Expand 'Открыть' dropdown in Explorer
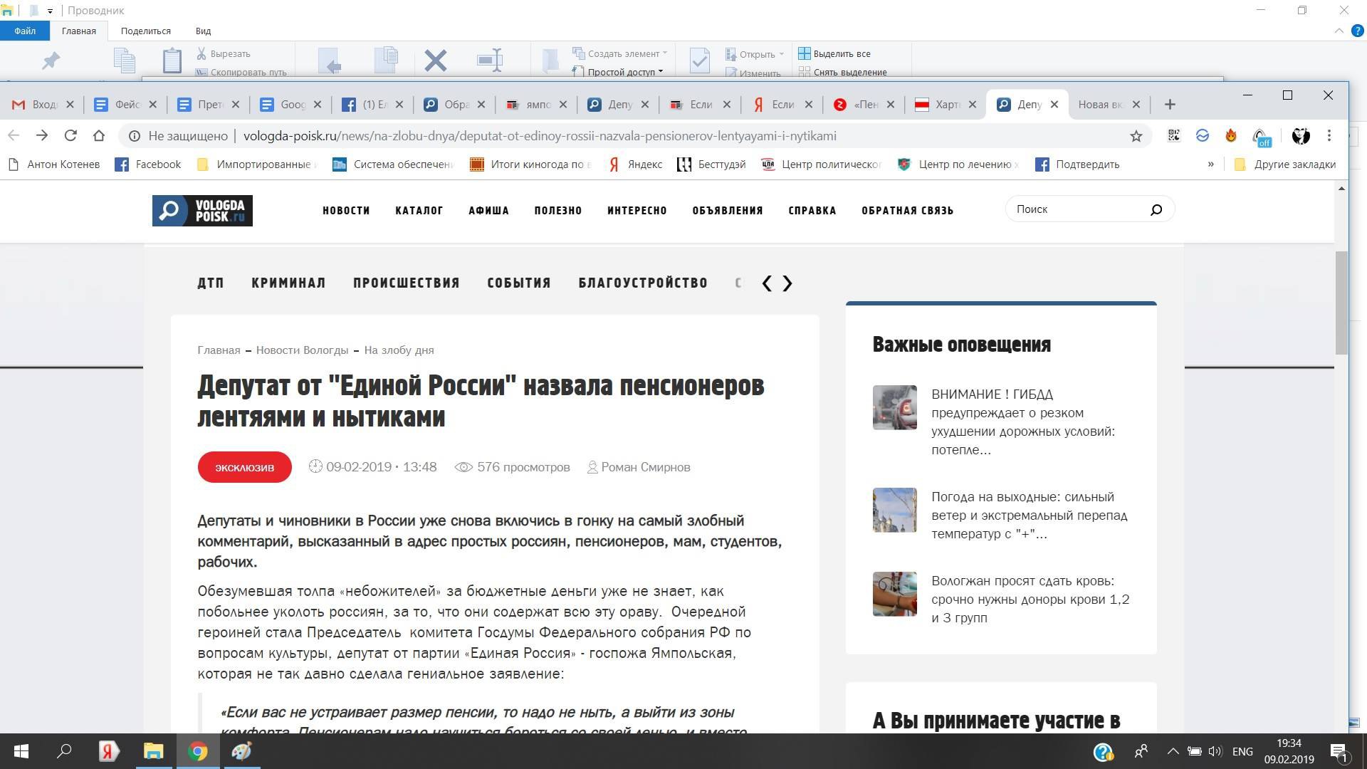 pyautogui.click(x=781, y=54)
